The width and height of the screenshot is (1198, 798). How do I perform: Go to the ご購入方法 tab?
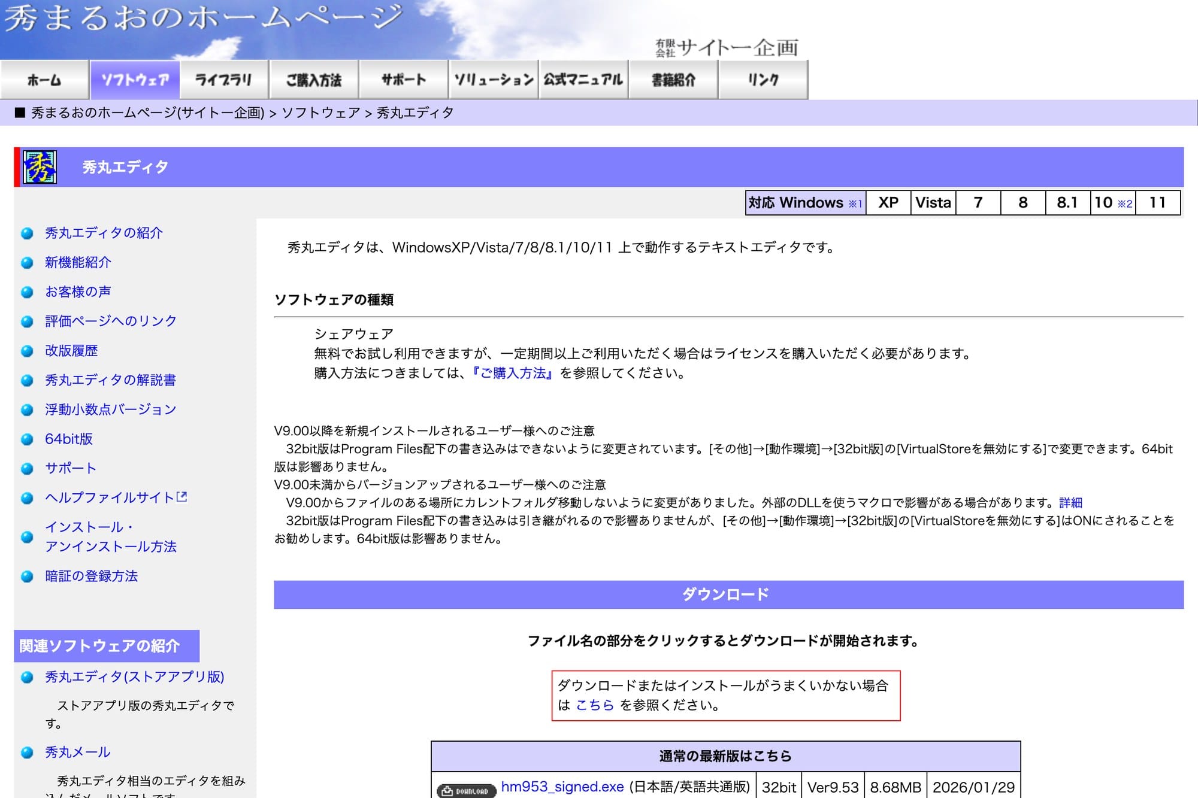(x=314, y=80)
